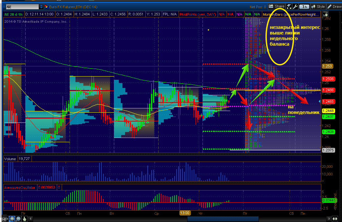The image size is (342, 222).
Task: Click the small circle left of the symbol field
Action: pyautogui.click(x=4, y=7)
